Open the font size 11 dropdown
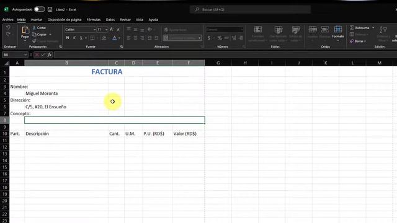The height and width of the screenshot is (223, 397). (x=106, y=30)
